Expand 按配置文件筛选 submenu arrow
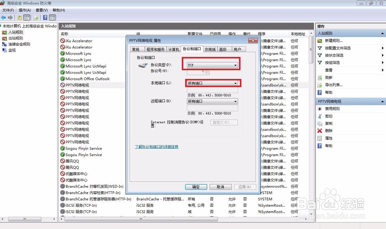The width and height of the screenshot is (386, 229). pyautogui.click(x=383, y=48)
